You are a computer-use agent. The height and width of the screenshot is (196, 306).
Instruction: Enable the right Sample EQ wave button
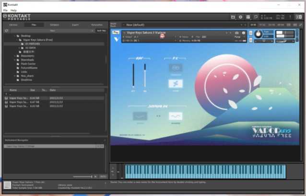point(175,116)
